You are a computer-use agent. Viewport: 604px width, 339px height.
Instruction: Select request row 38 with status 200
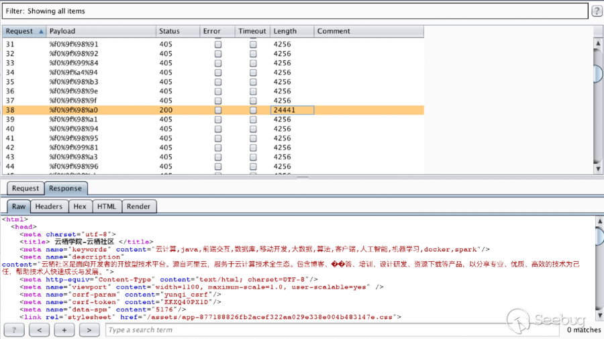(x=213, y=110)
